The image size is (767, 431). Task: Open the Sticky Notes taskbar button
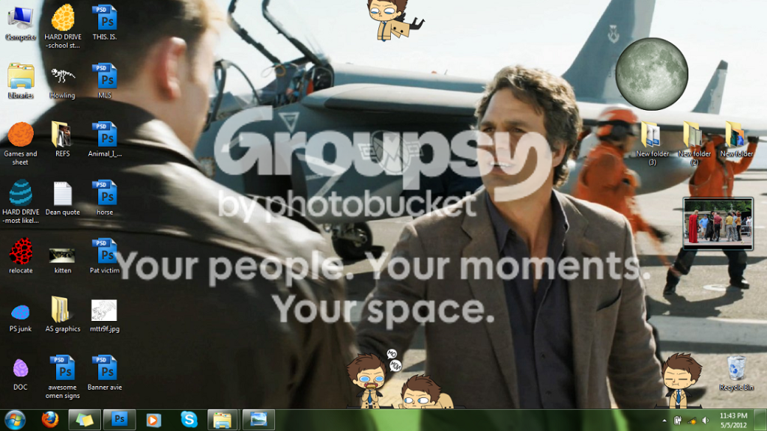click(x=85, y=420)
